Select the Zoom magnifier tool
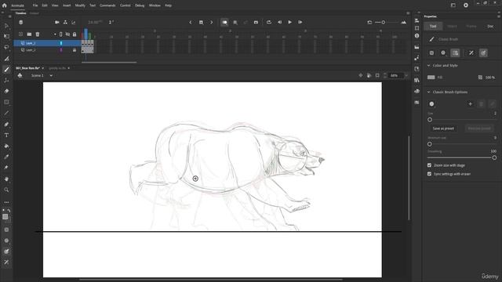 point(6,190)
